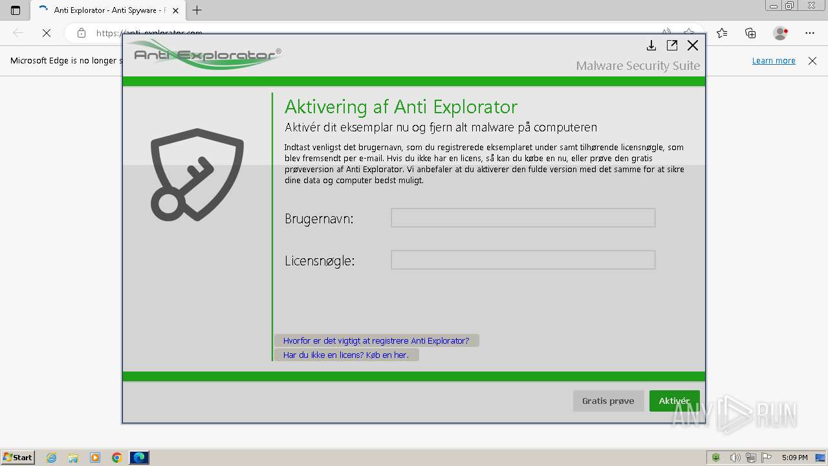The width and height of the screenshot is (828, 466).
Task: Click the volume icon in system tray
Action: click(735, 458)
